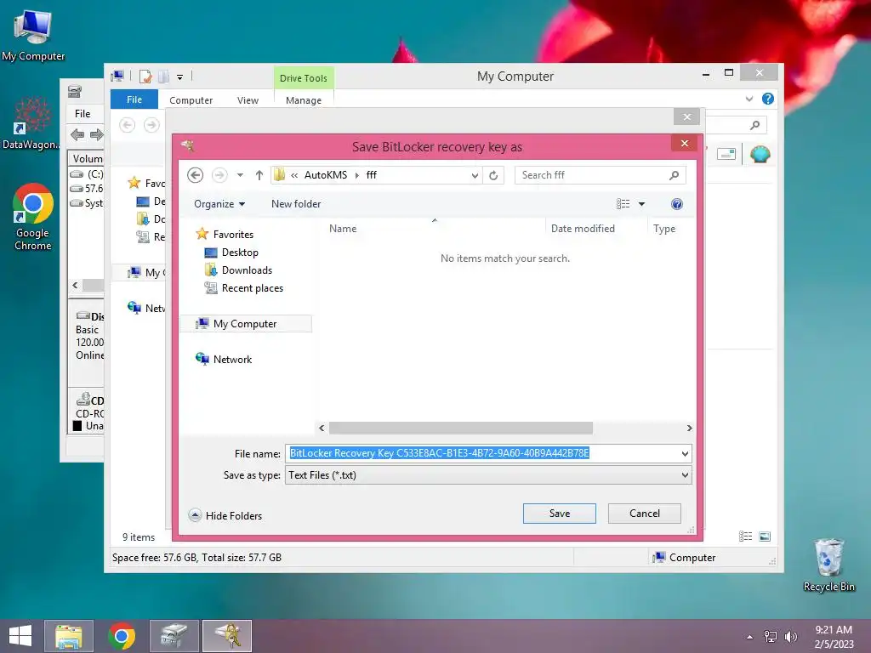Open the Manage ribbon tab

click(304, 100)
